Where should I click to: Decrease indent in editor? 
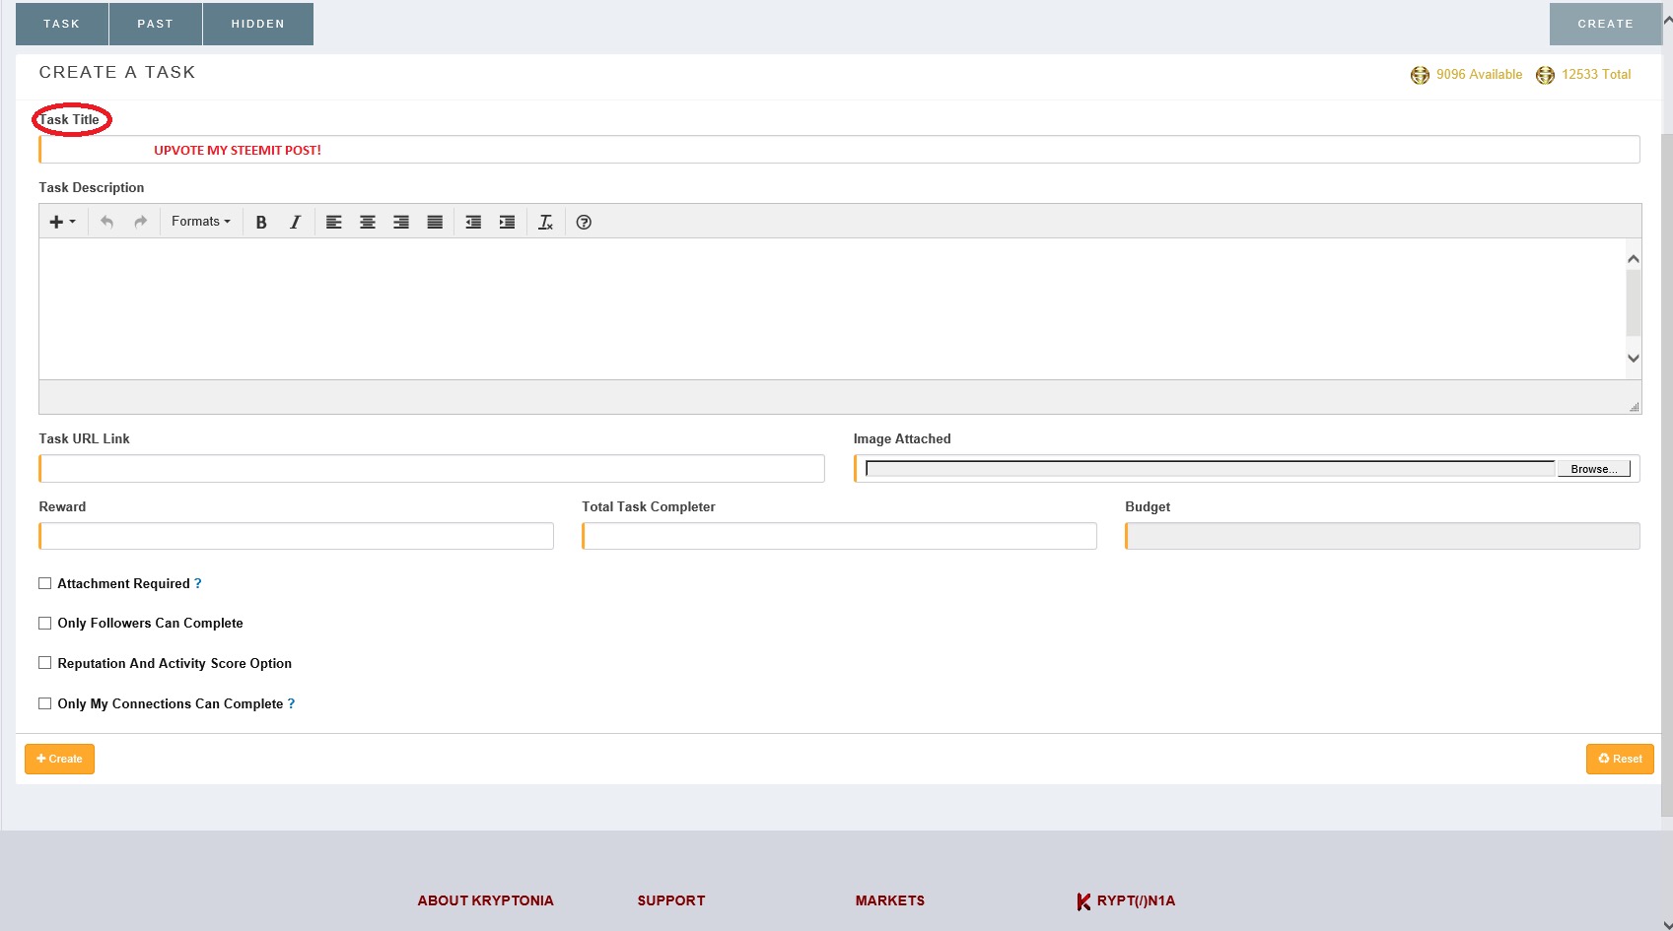click(x=473, y=222)
